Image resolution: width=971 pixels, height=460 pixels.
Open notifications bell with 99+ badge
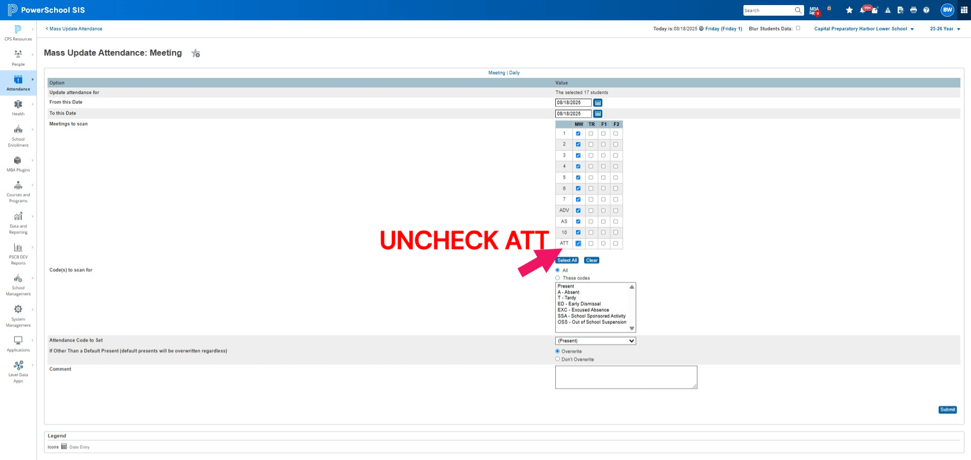click(864, 9)
